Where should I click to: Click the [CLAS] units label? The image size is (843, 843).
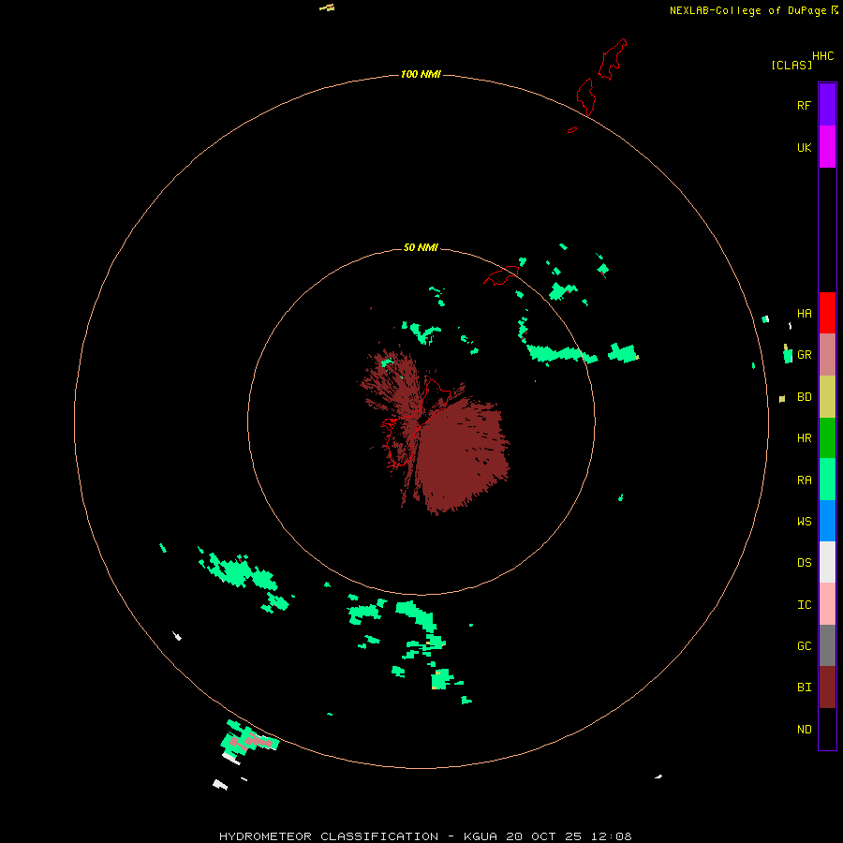[791, 65]
